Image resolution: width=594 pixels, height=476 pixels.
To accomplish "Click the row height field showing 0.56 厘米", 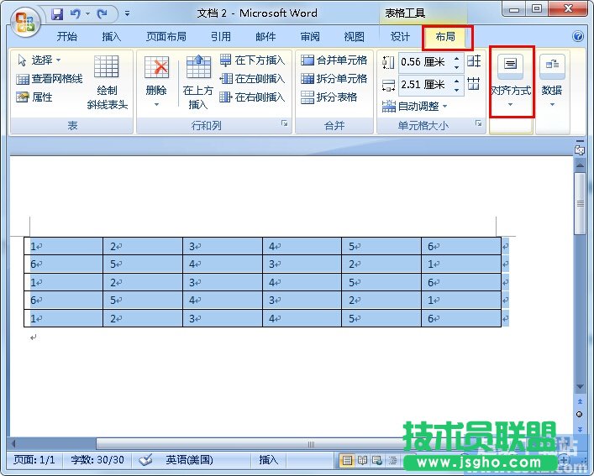I will coord(423,62).
